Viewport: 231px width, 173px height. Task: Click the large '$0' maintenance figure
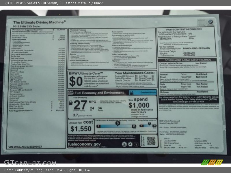click(76, 81)
